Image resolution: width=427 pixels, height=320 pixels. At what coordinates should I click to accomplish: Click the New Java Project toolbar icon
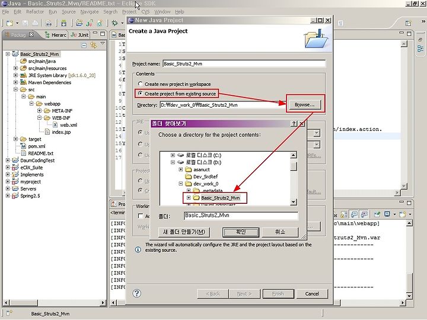[x=79, y=23]
